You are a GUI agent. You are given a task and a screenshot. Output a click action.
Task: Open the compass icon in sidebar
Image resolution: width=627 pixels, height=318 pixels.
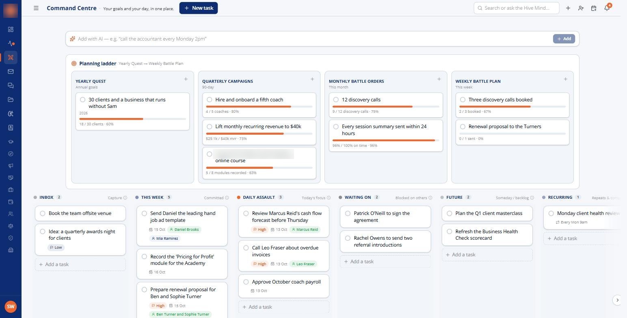click(x=11, y=154)
